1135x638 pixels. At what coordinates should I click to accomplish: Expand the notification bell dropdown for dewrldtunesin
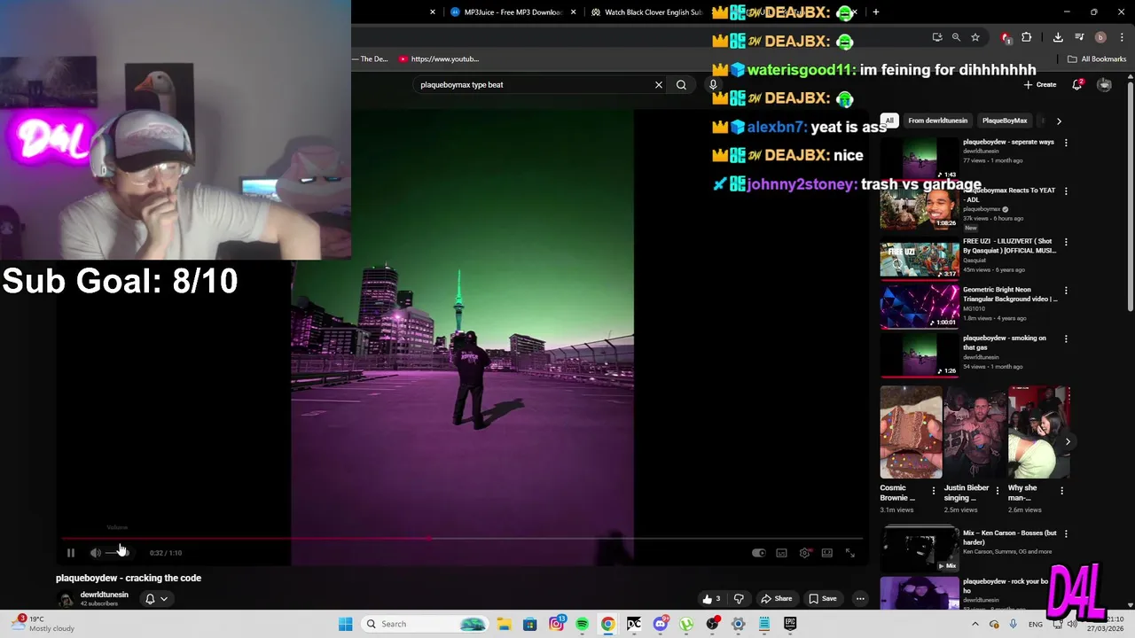coord(156,599)
